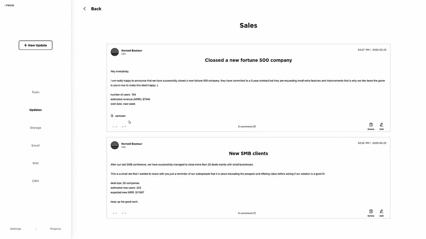Image resolution: width=426 pixels, height=239 pixels.
Task: Edit the New SMB clients post
Action: pyautogui.click(x=381, y=213)
